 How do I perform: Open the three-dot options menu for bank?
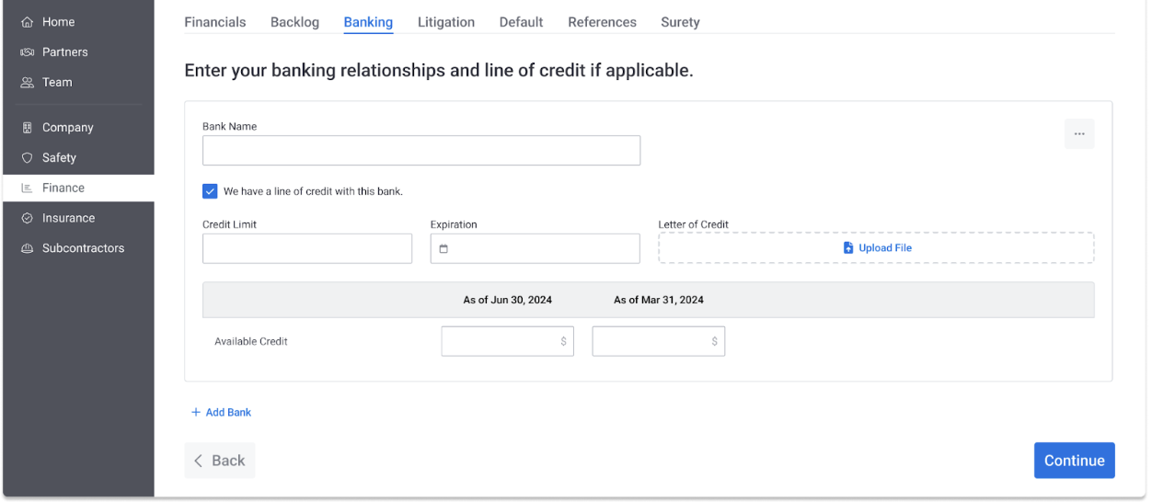1079,133
